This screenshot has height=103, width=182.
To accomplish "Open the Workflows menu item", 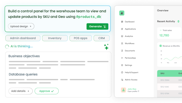I will click(130, 43).
